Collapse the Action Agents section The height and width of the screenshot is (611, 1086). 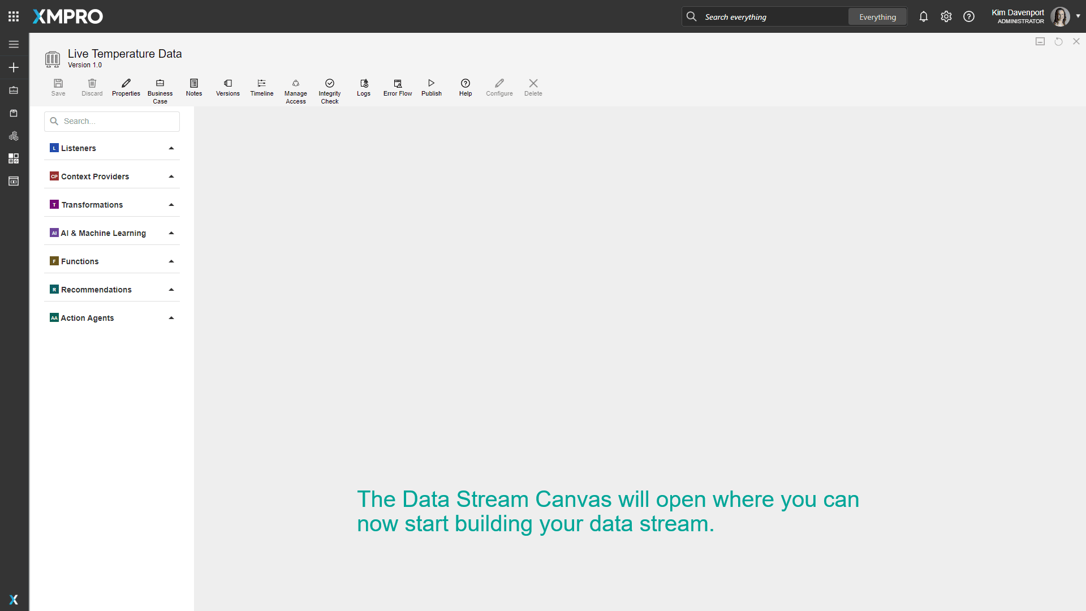click(171, 317)
